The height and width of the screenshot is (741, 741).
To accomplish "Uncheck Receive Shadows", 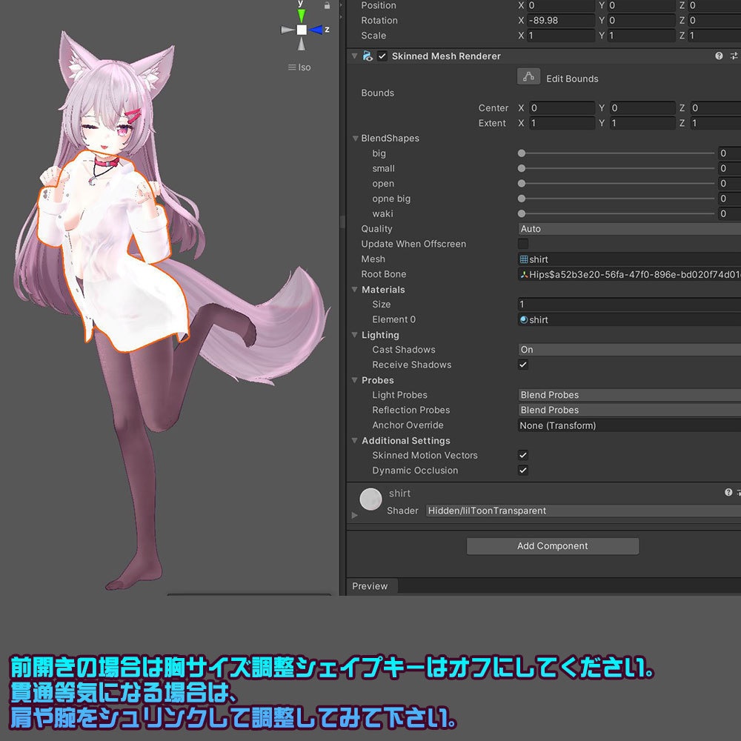I will 522,365.
